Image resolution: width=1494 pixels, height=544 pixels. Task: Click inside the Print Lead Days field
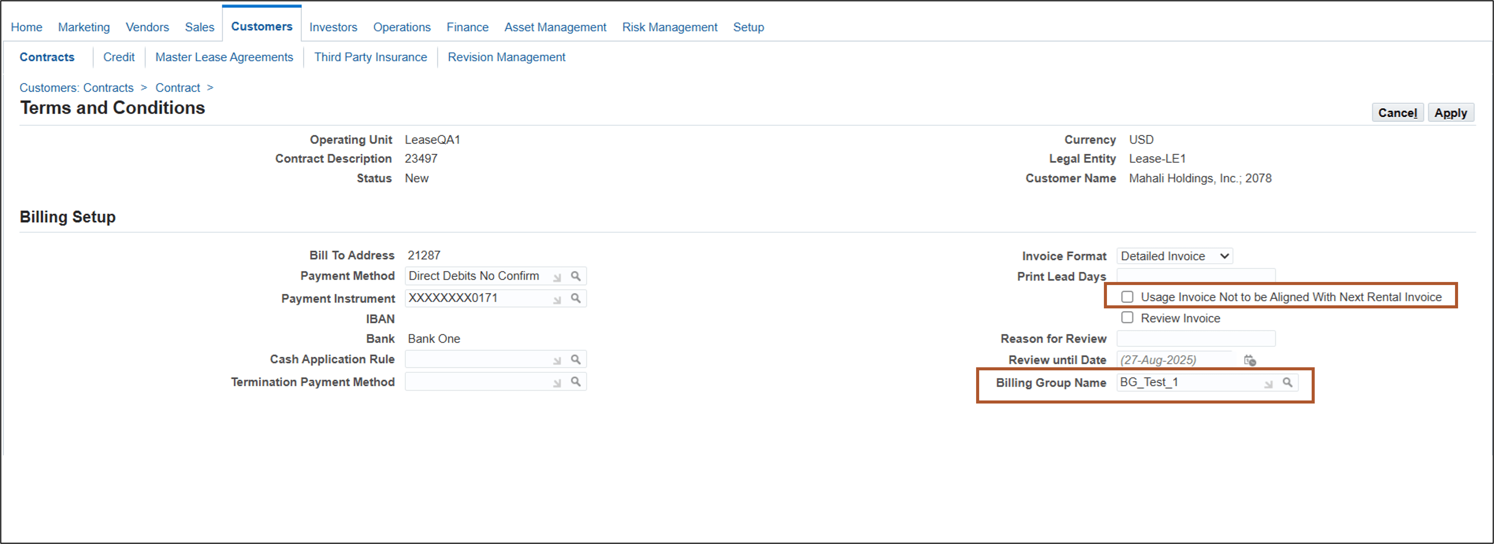pyautogui.click(x=1196, y=276)
